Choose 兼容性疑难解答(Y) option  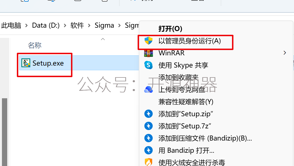pyautogui.click(x=186, y=102)
